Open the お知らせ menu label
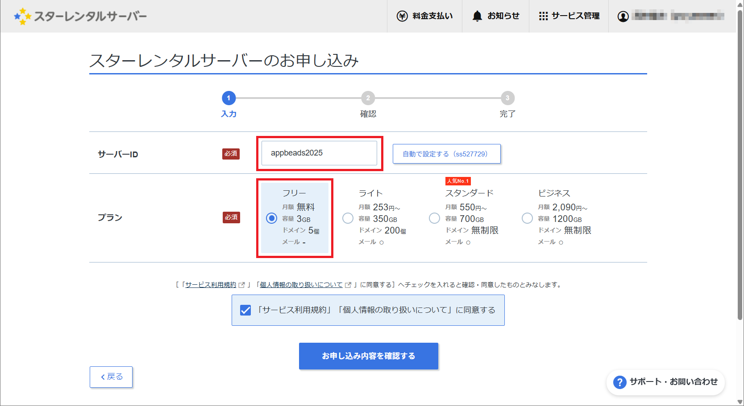 click(503, 16)
